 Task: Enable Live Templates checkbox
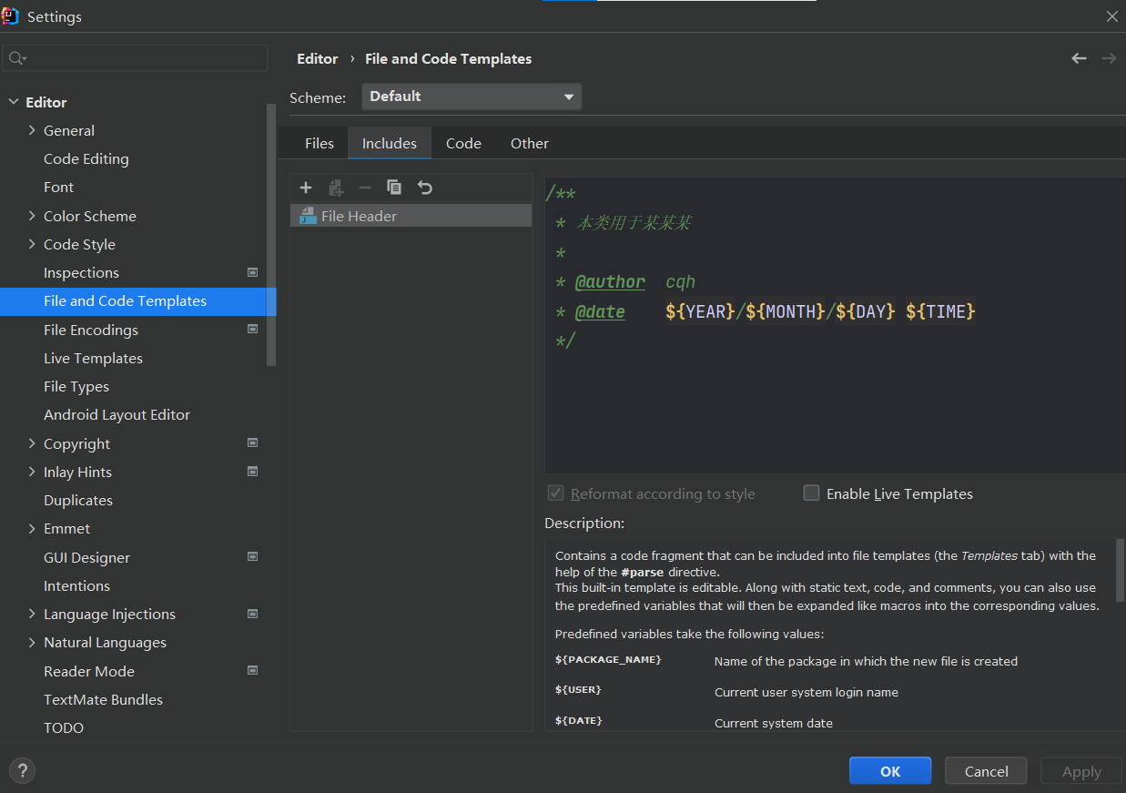click(811, 493)
